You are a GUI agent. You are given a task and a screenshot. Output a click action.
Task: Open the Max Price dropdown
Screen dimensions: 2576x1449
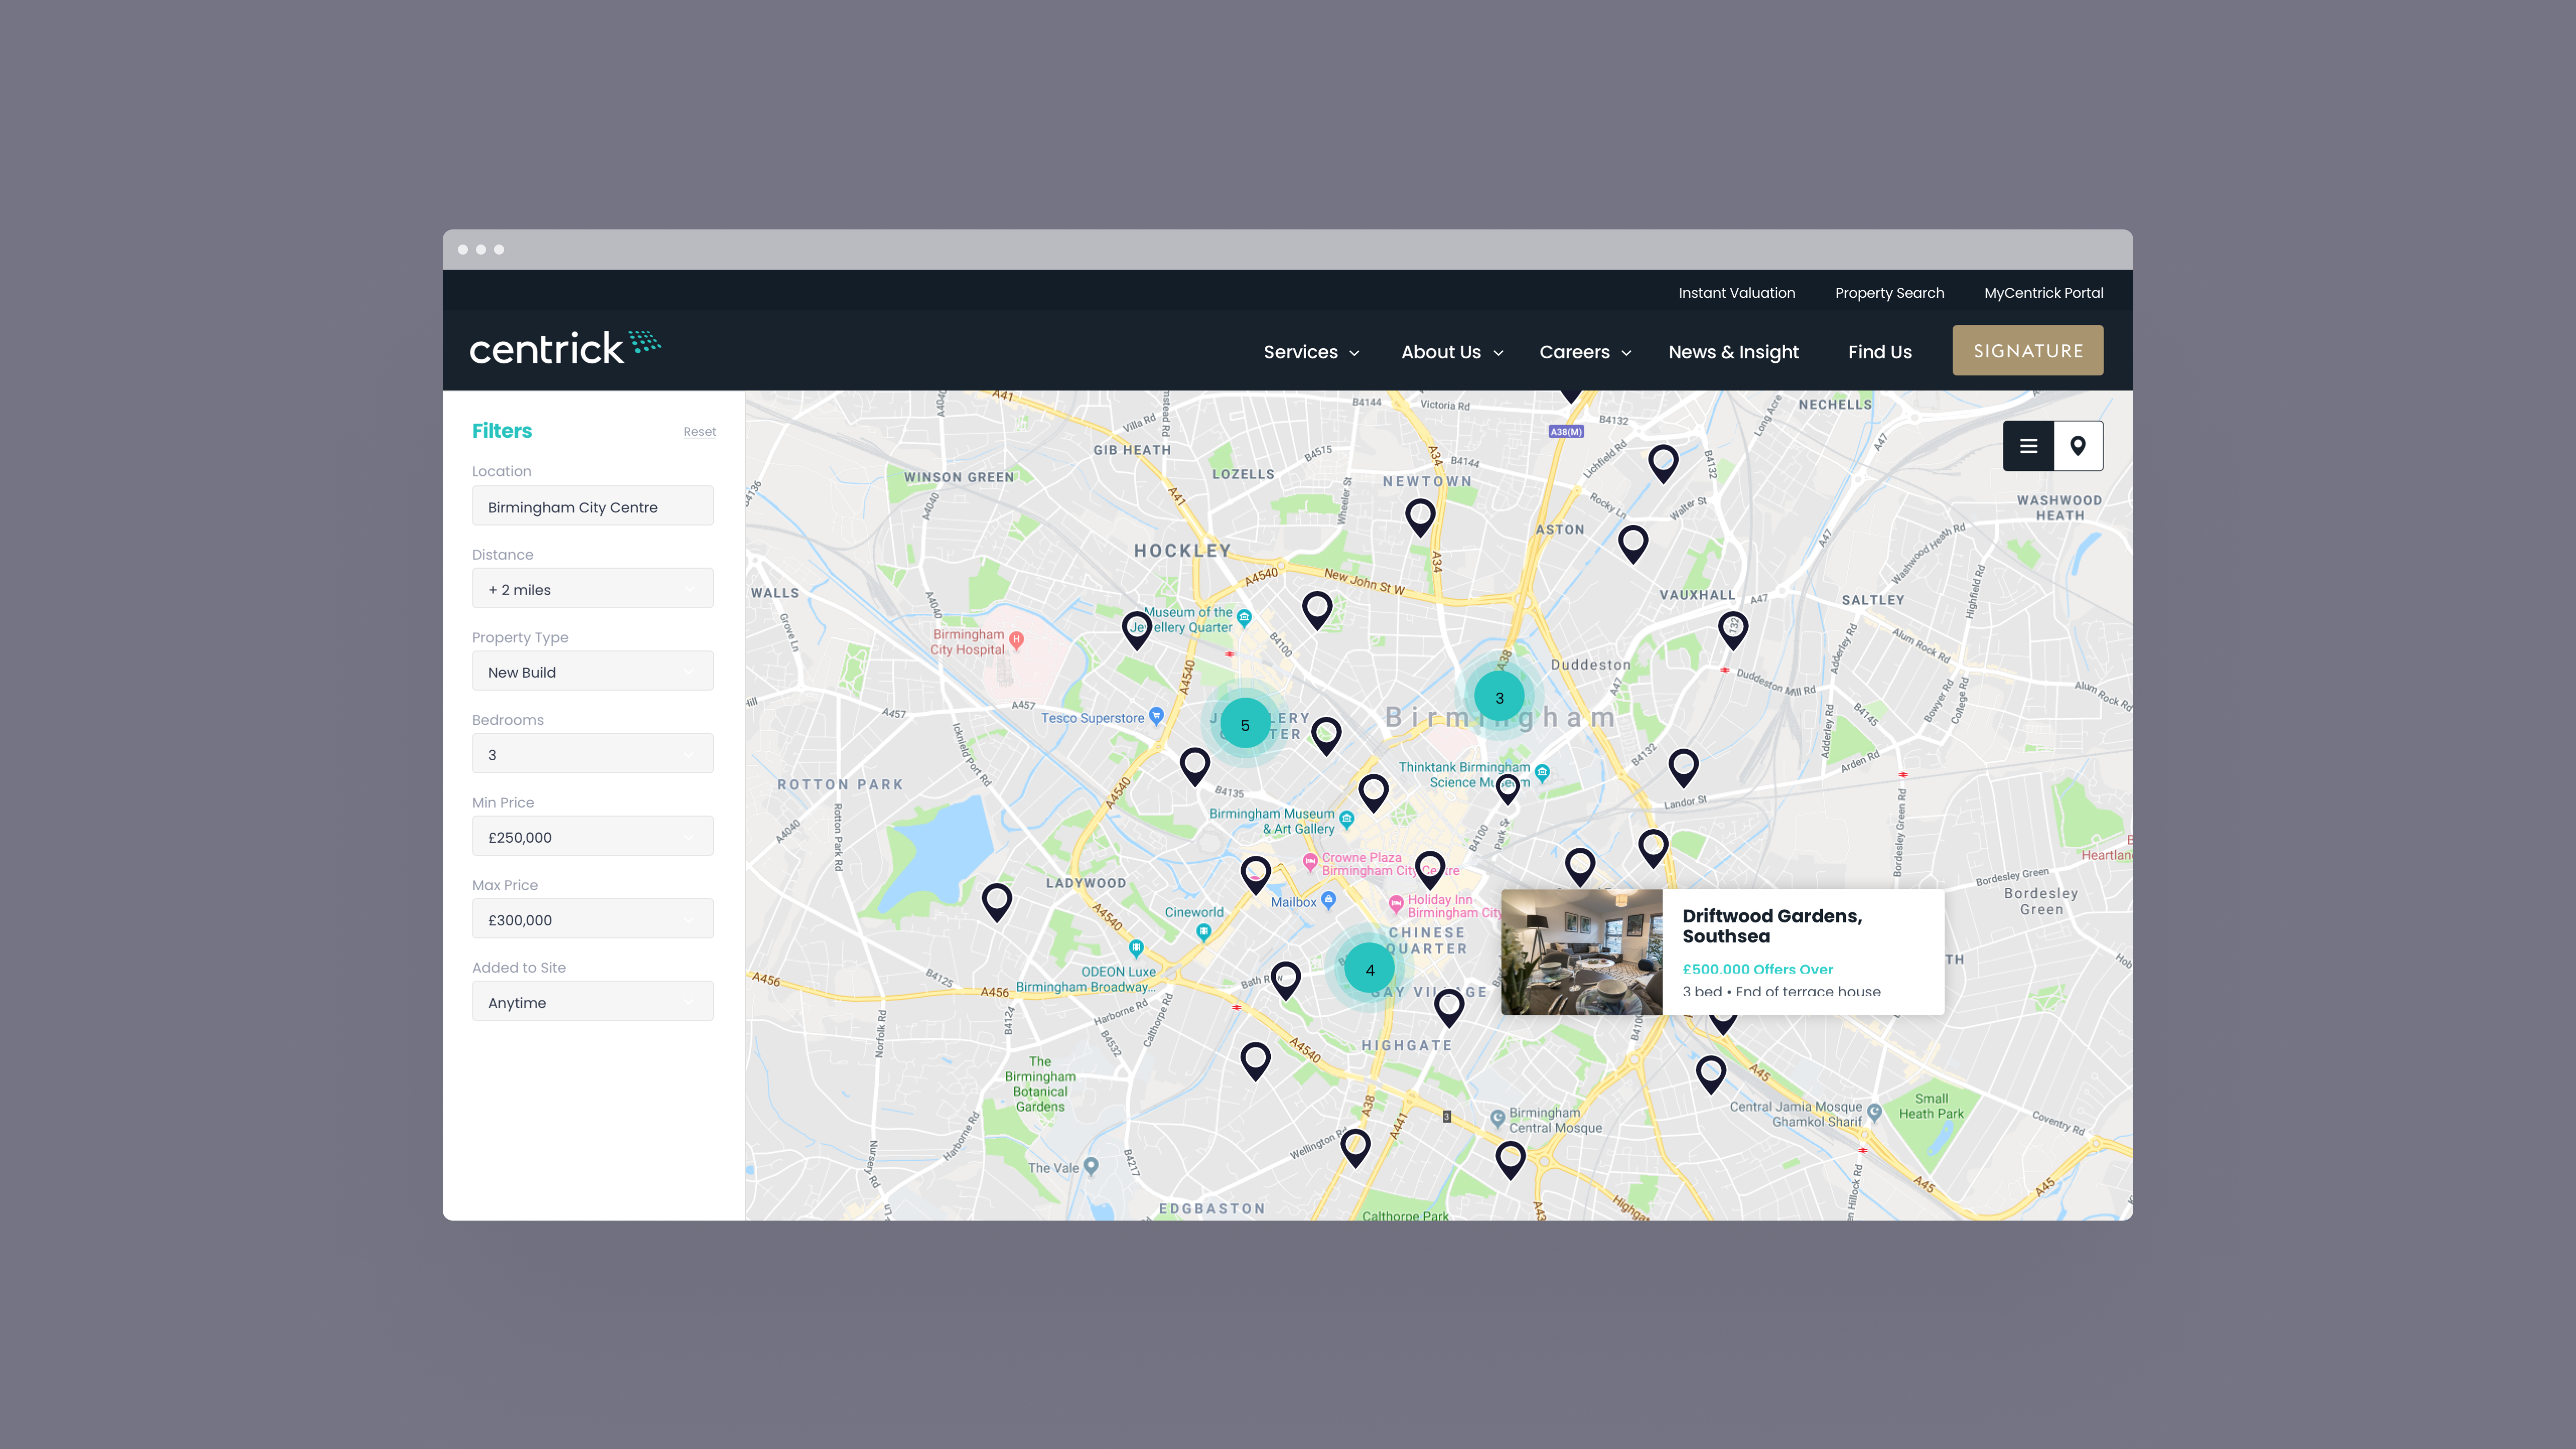tap(592, 919)
